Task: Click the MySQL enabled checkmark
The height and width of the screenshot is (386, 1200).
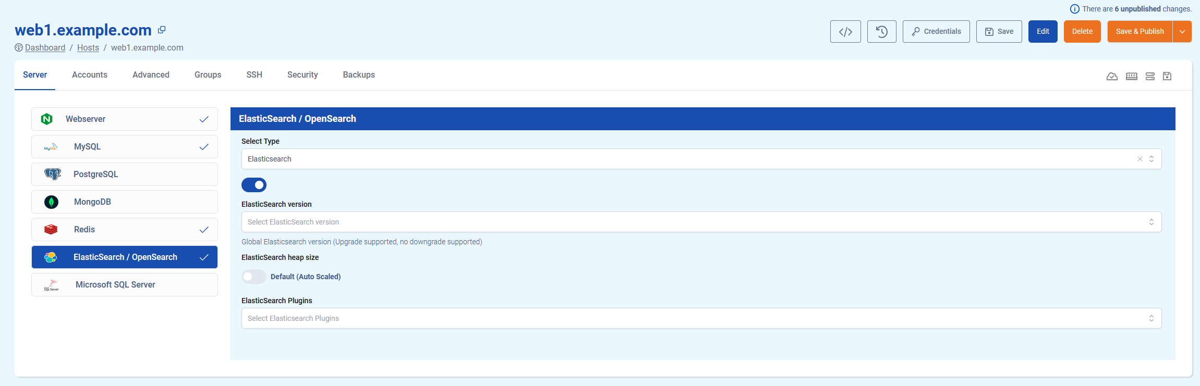Action: [x=204, y=147]
